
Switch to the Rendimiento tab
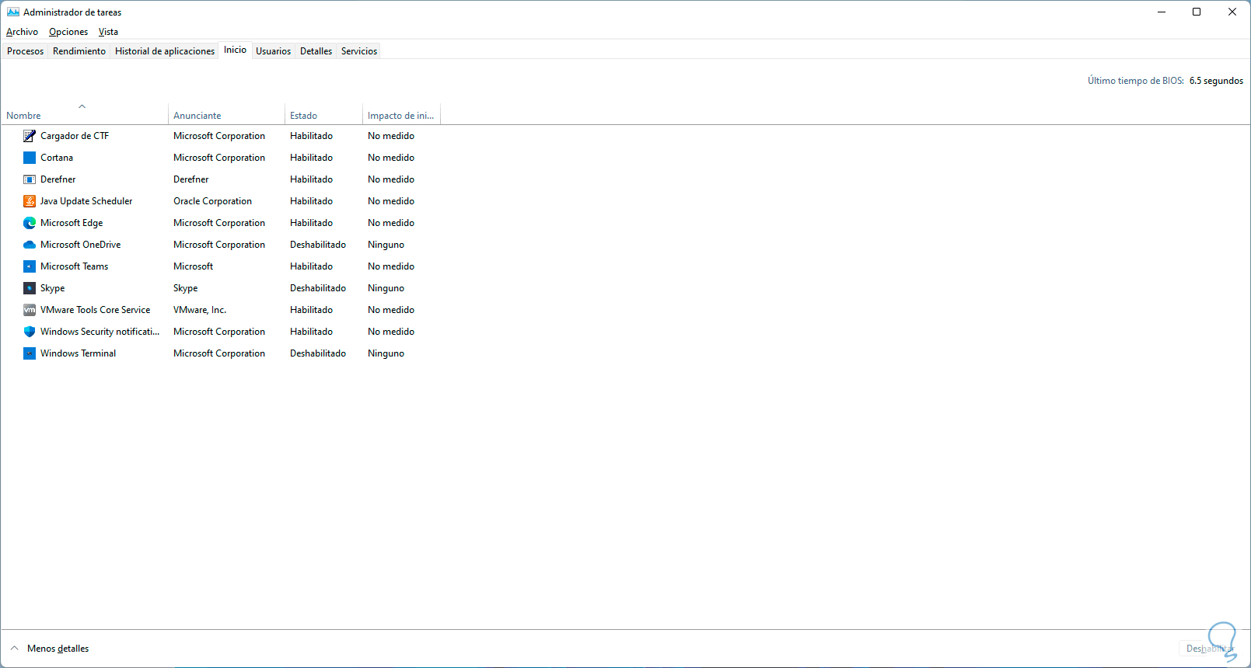[x=79, y=51]
